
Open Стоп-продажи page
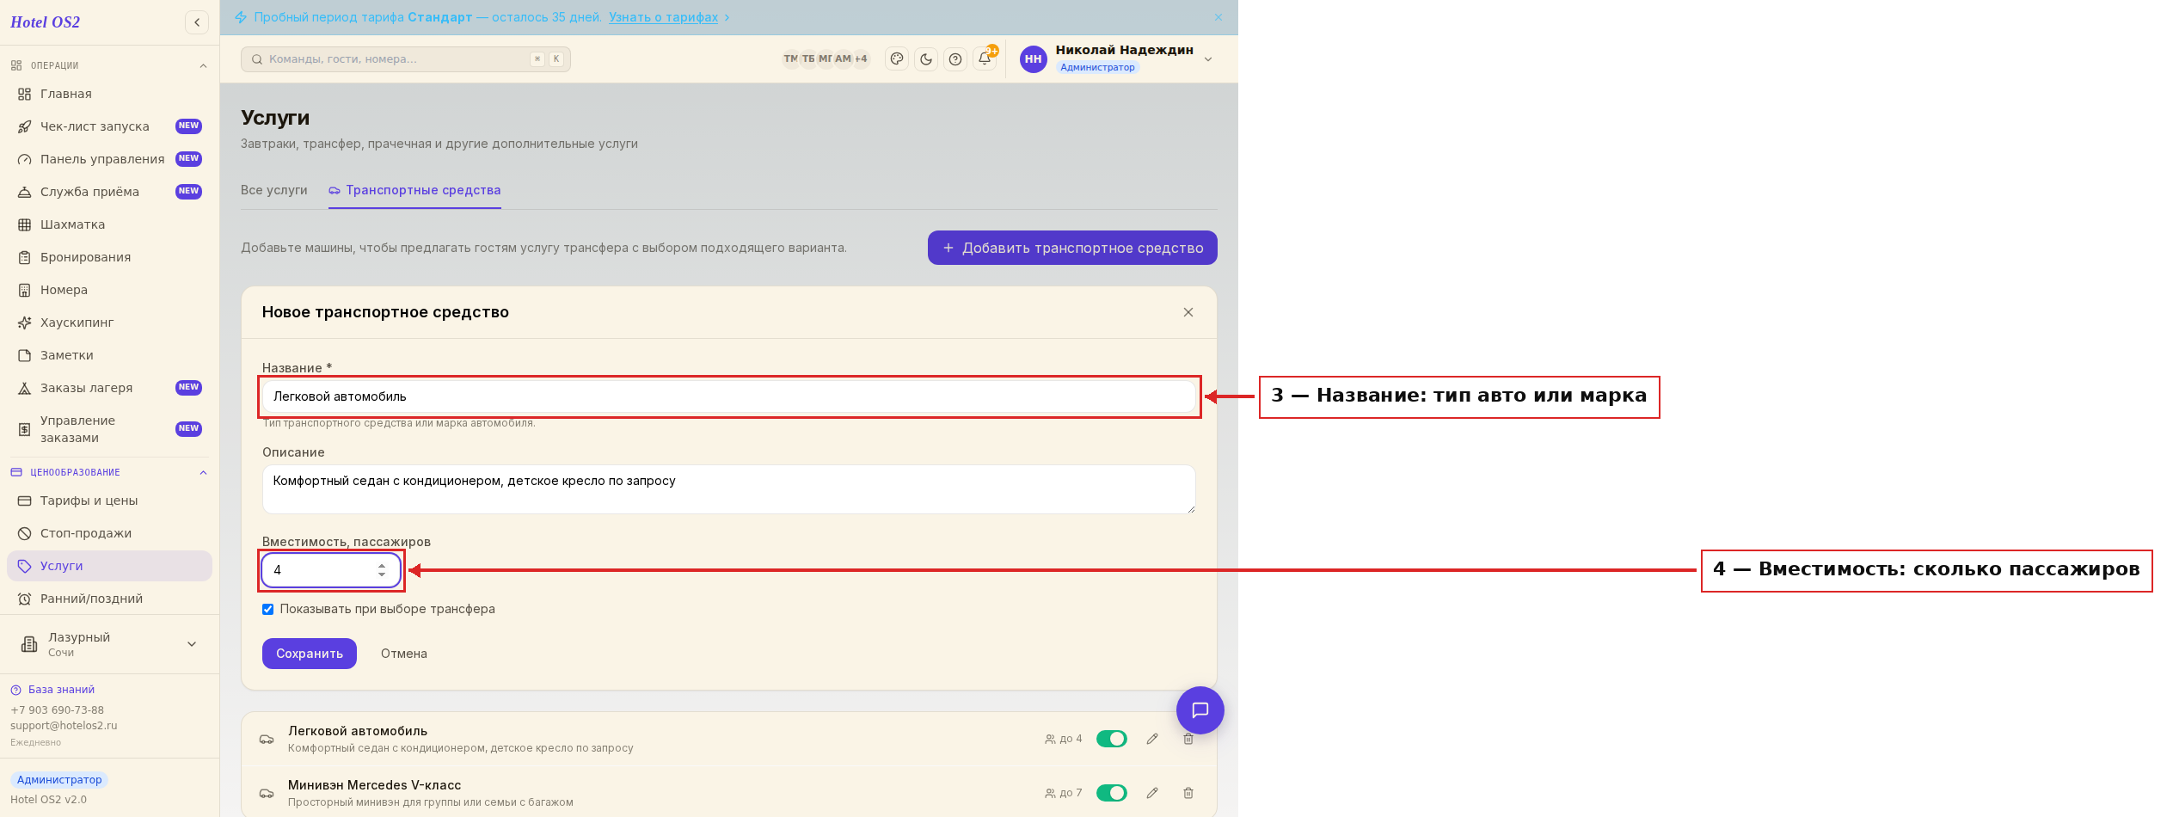point(109,533)
